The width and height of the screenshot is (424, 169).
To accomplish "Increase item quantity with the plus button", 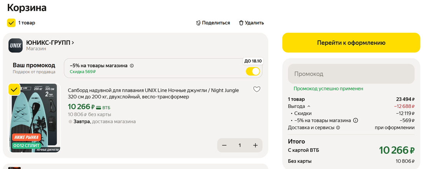I will coord(255,145).
